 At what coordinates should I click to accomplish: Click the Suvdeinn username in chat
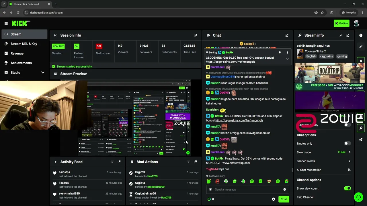coord(212,110)
